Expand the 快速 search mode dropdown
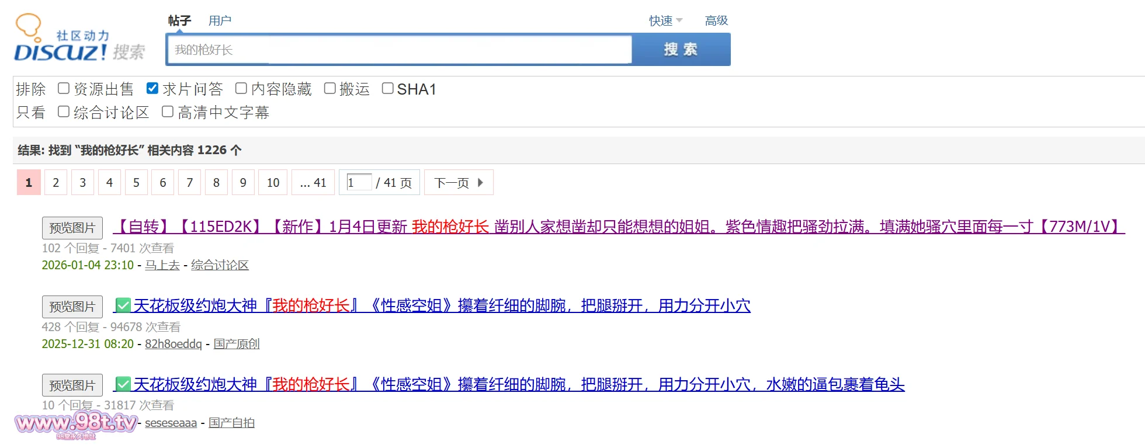This screenshot has height=445, width=1145. pos(665,21)
